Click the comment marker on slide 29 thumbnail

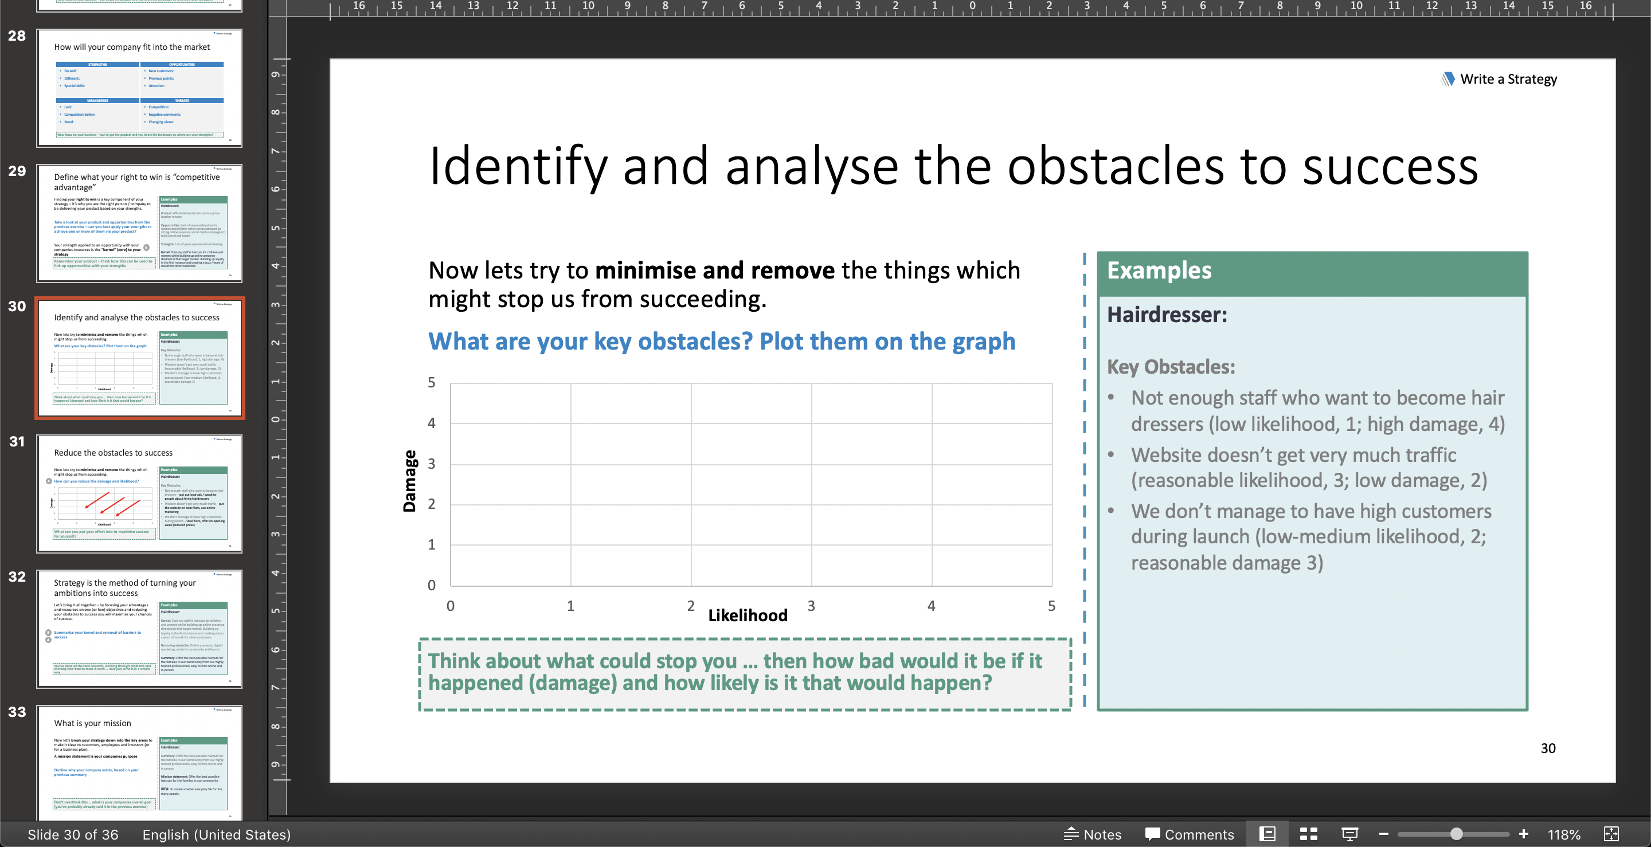click(x=146, y=248)
